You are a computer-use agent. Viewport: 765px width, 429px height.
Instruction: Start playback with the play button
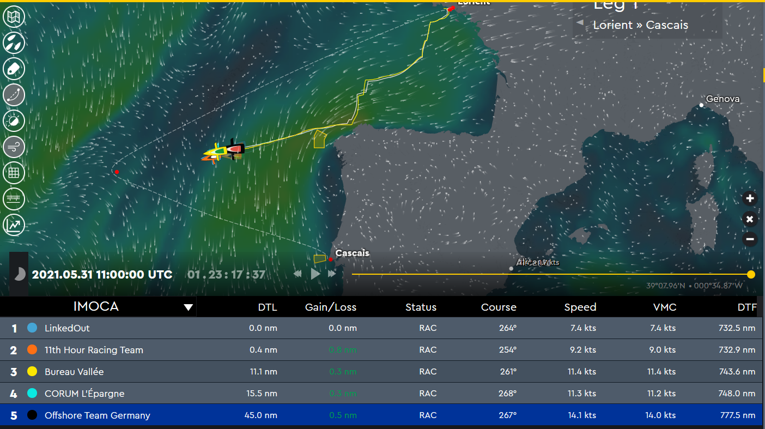[315, 274]
